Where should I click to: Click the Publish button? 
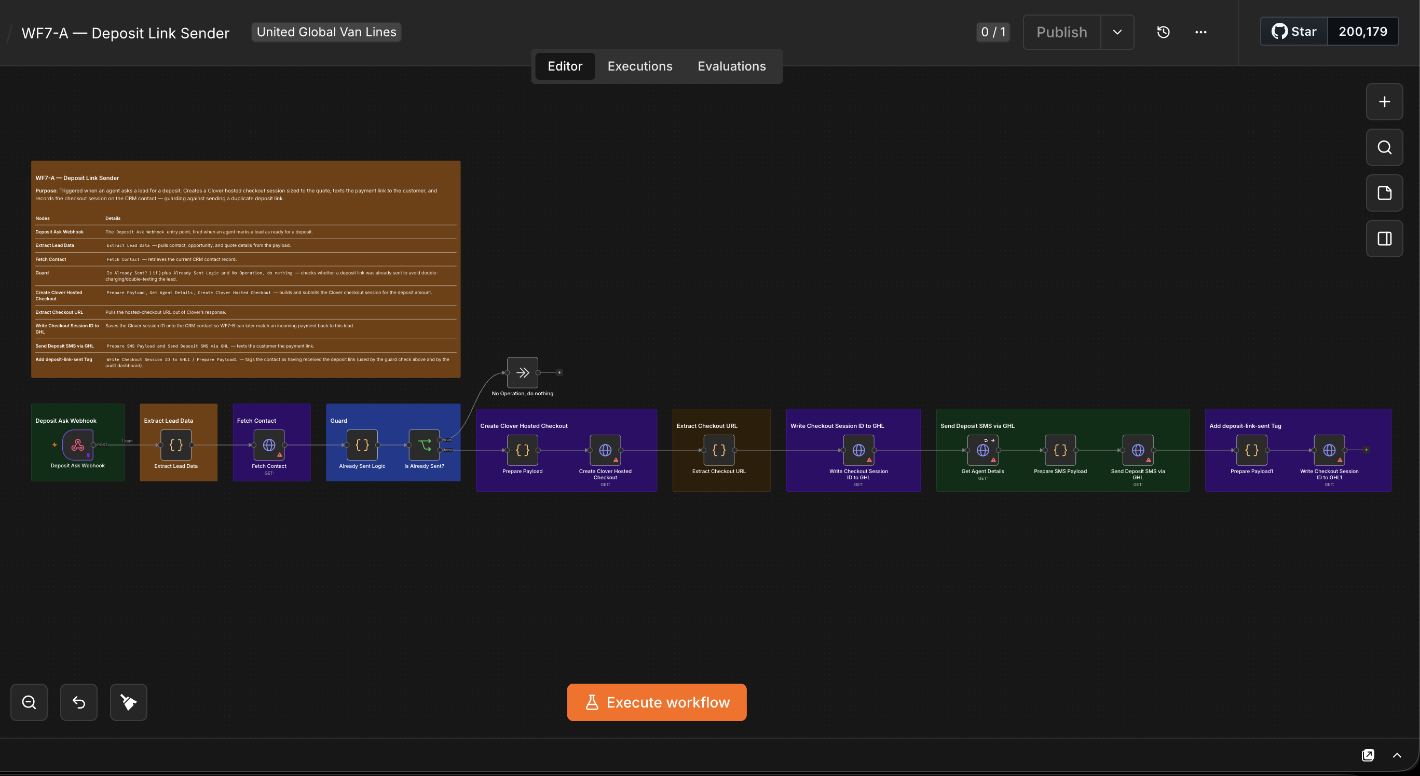1062,32
